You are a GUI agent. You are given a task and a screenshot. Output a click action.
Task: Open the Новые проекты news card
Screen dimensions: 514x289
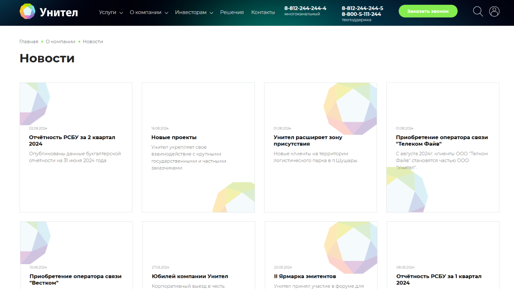click(x=174, y=137)
